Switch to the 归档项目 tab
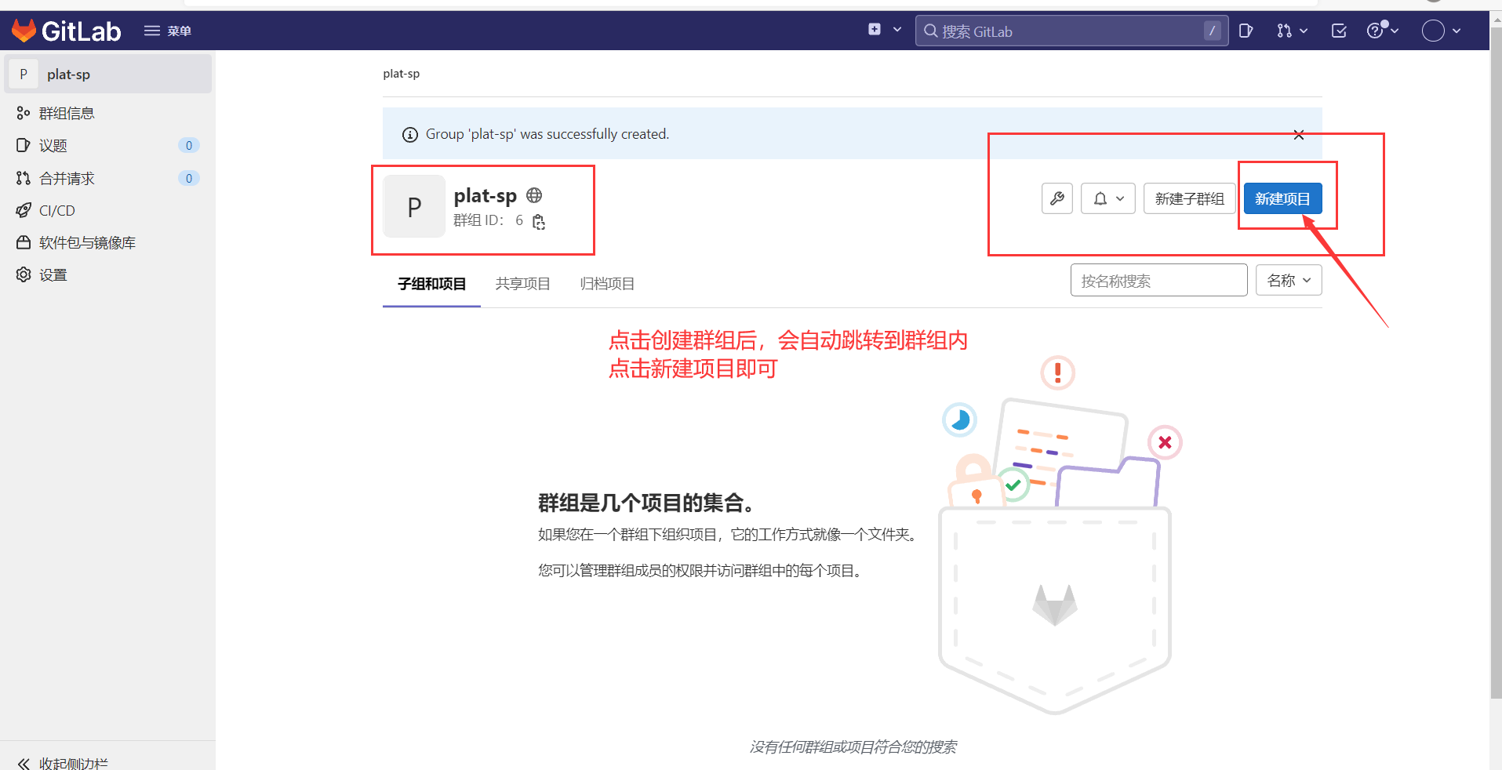Viewport: 1502px width, 770px height. coord(606,284)
